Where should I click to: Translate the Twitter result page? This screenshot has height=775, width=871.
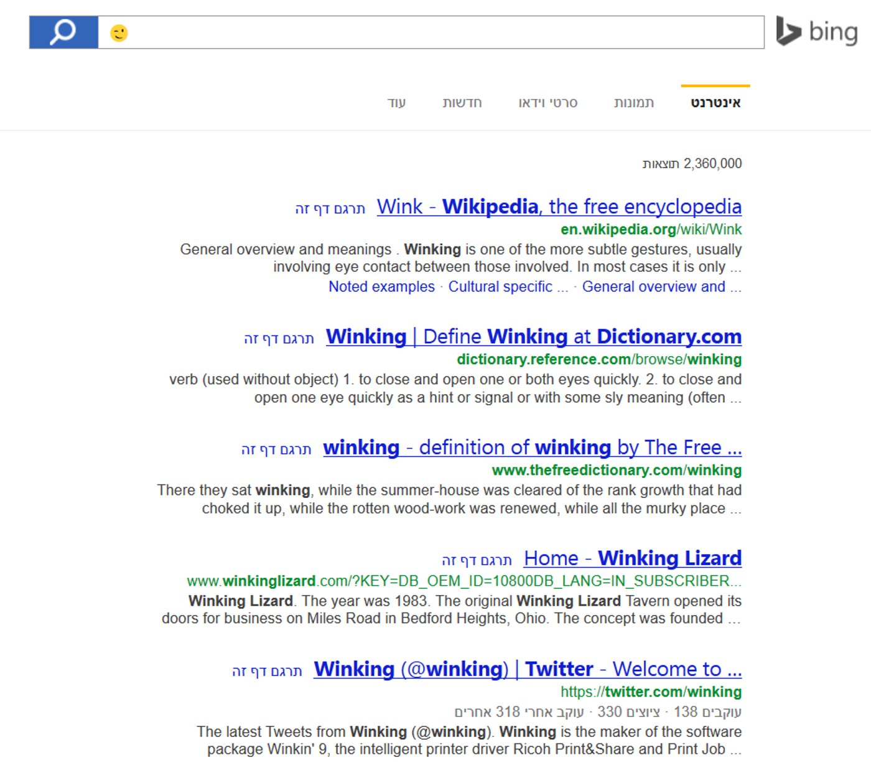267,671
